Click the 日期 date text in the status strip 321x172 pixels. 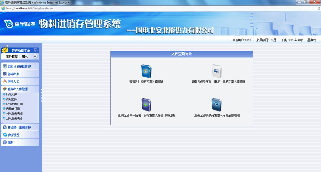click(299, 40)
